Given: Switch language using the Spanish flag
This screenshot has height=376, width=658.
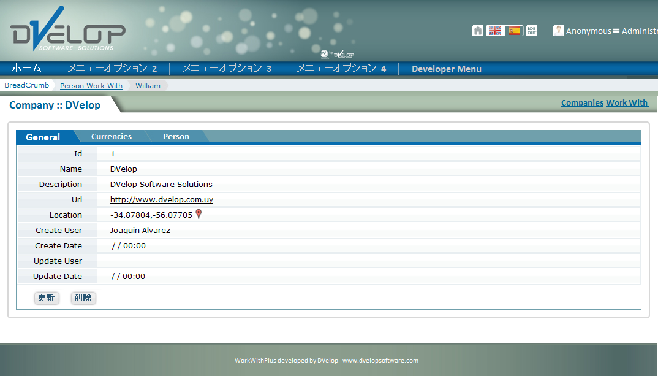Looking at the screenshot, I should point(514,31).
